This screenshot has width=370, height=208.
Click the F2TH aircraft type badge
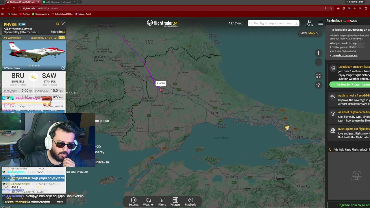[22, 25]
